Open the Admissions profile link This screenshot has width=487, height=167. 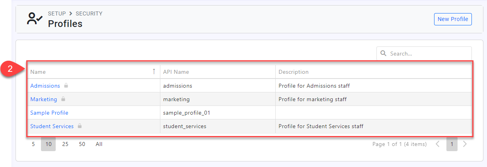point(45,86)
